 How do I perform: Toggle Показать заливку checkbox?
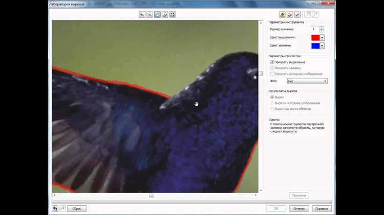(272, 68)
